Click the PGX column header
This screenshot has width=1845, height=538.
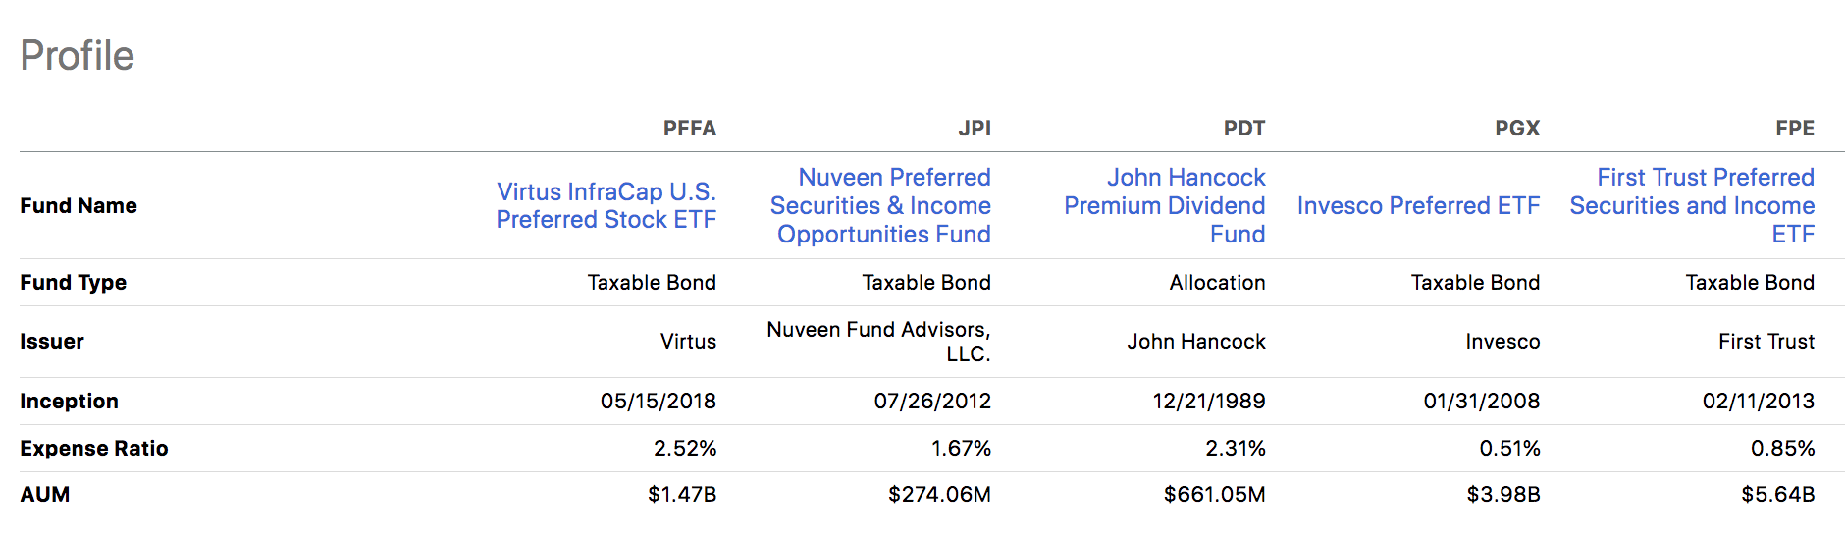pyautogui.click(x=1517, y=129)
